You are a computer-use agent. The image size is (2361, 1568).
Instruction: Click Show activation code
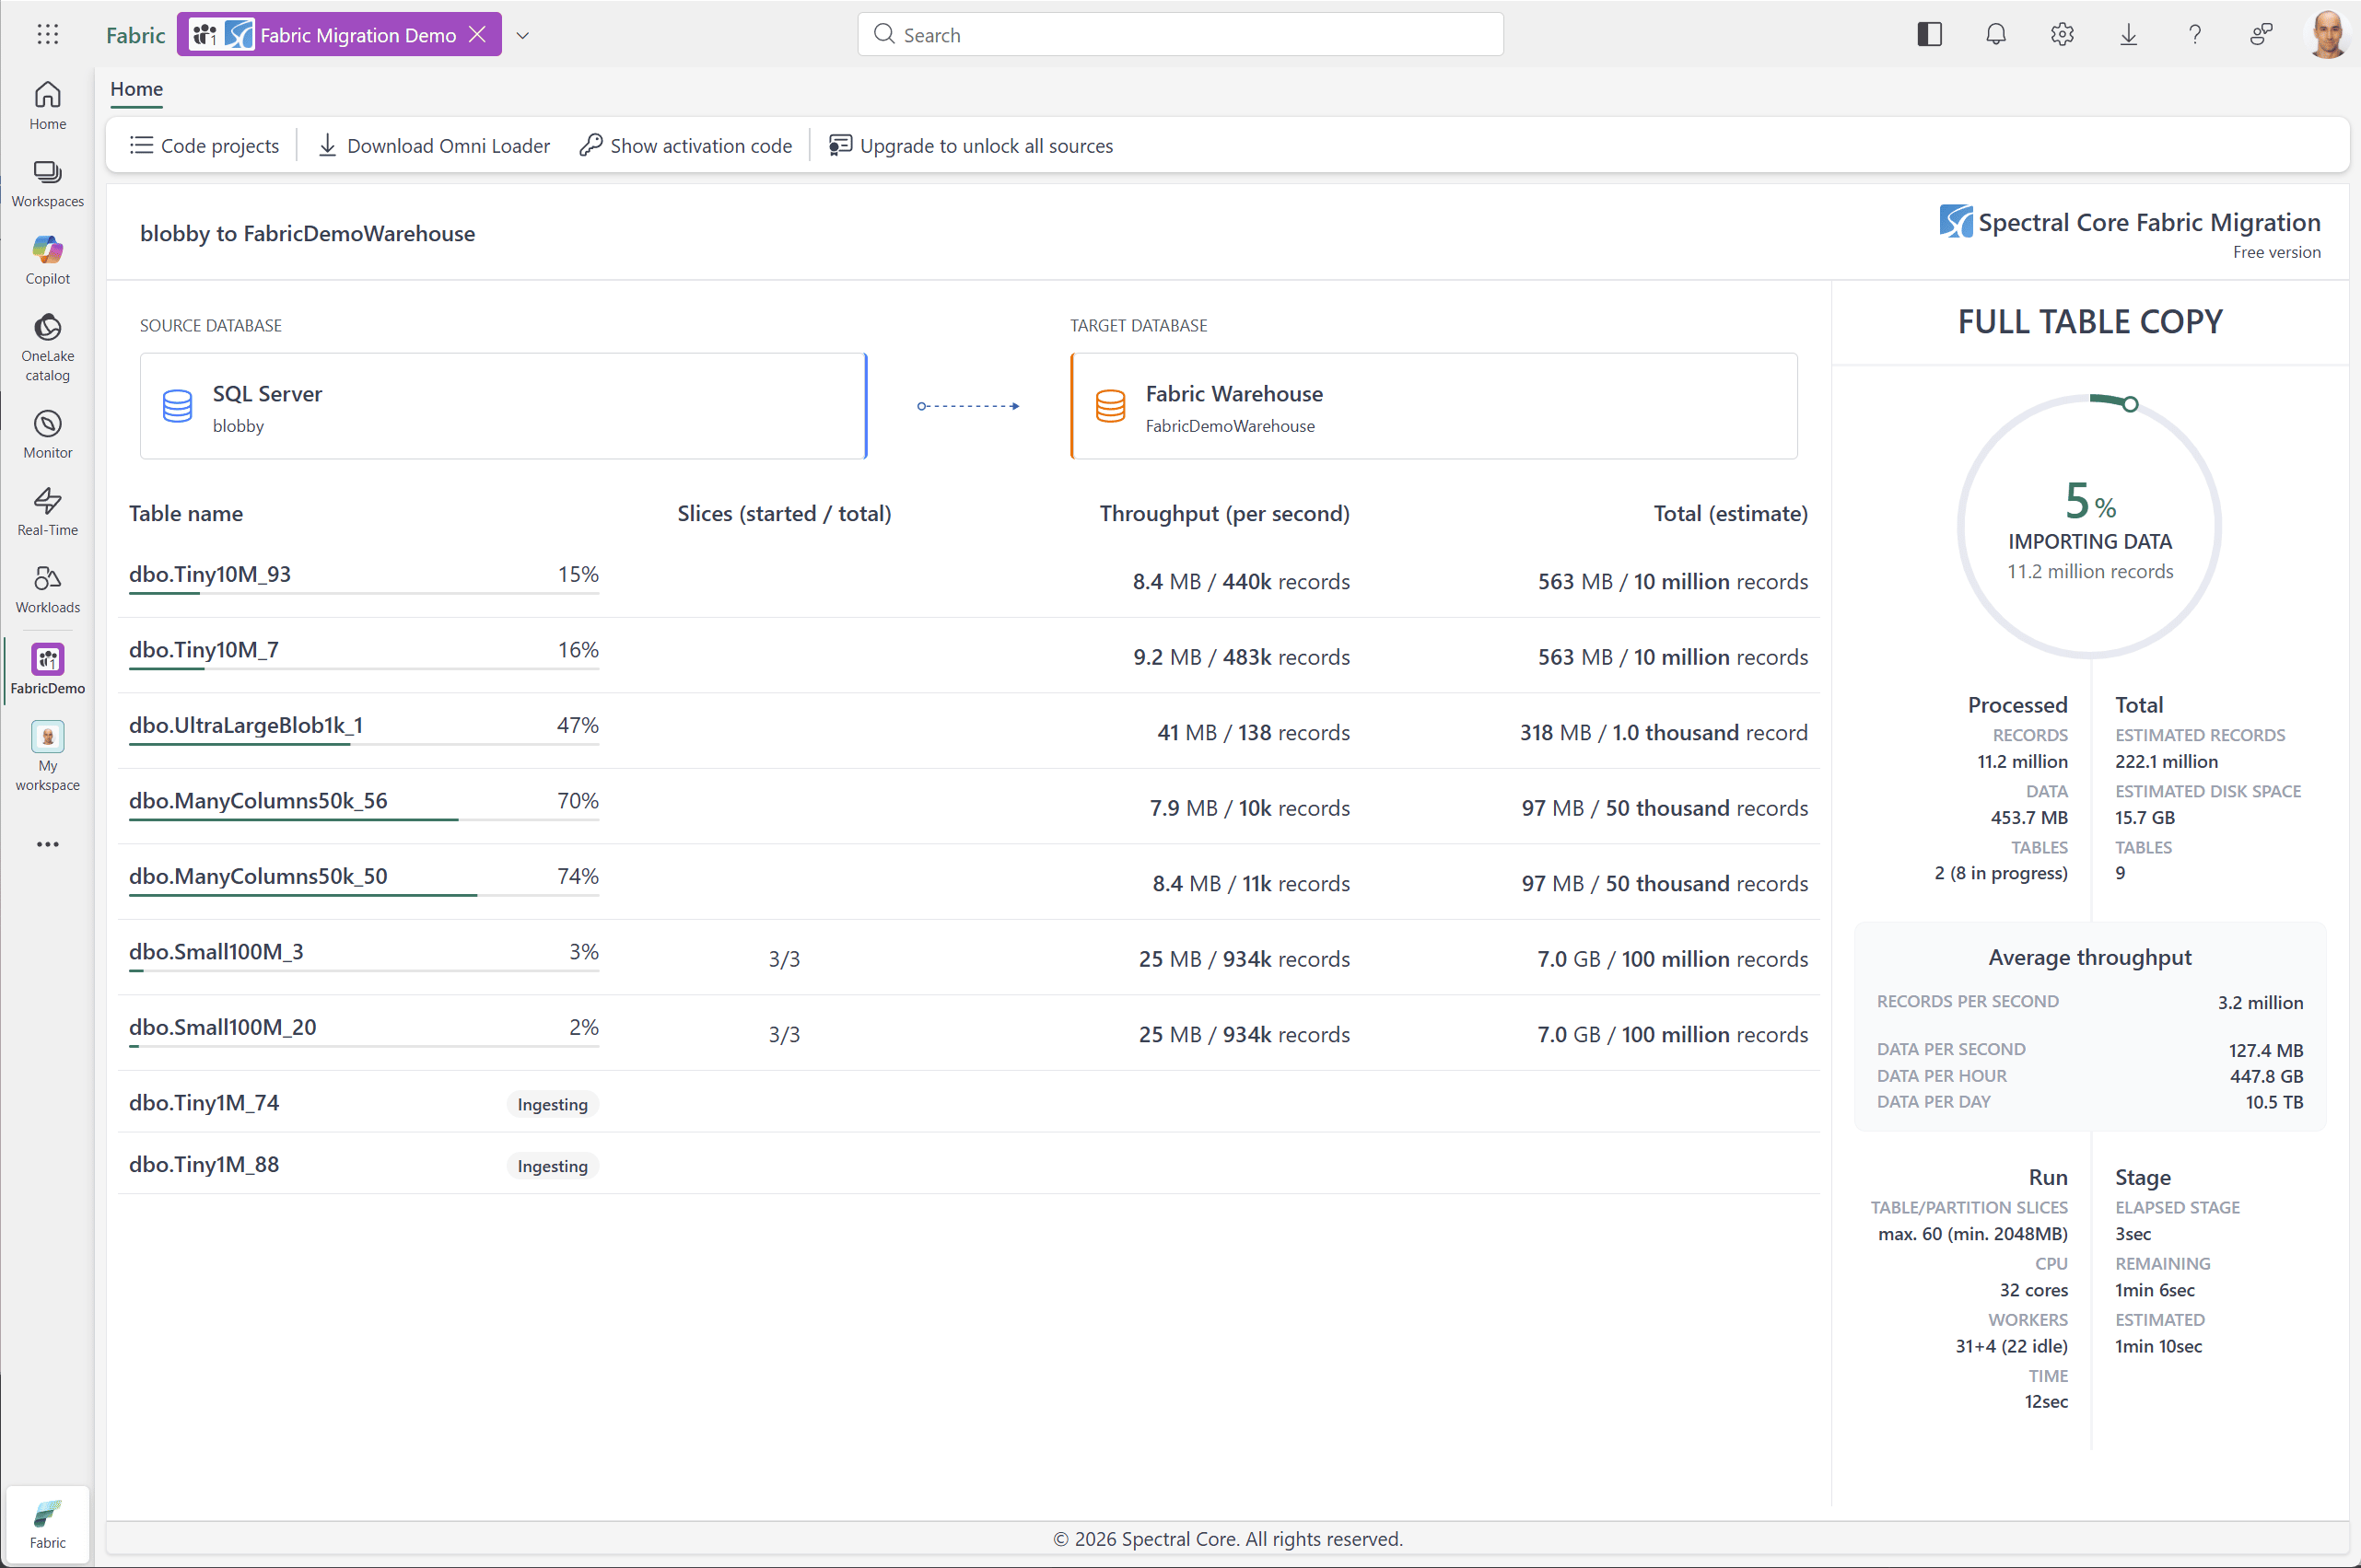686,146
